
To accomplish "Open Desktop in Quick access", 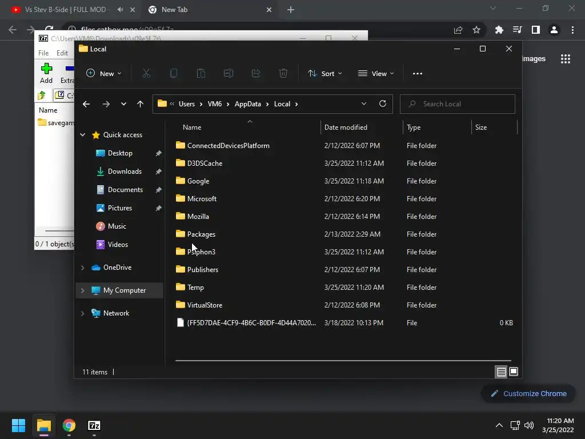I will [120, 153].
